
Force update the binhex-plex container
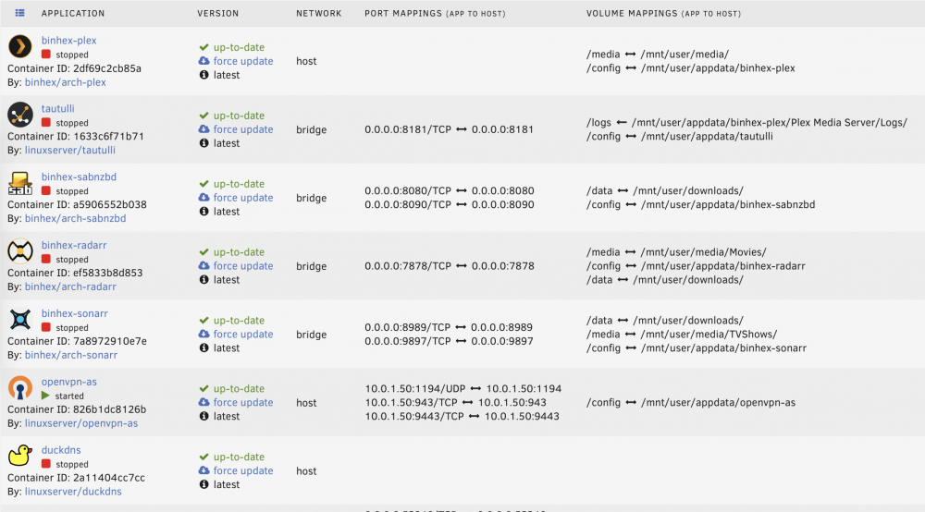(243, 61)
